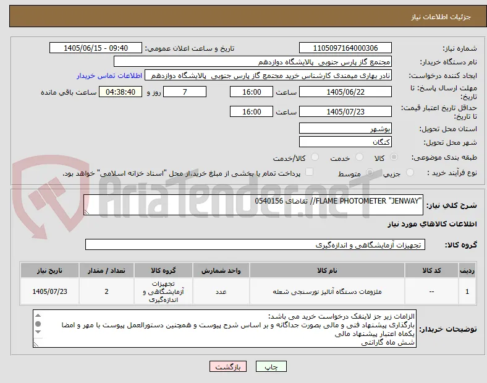The height and width of the screenshot is (383, 487).
Task: Click the response deadline hour 16:00 field
Action: [x=252, y=92]
